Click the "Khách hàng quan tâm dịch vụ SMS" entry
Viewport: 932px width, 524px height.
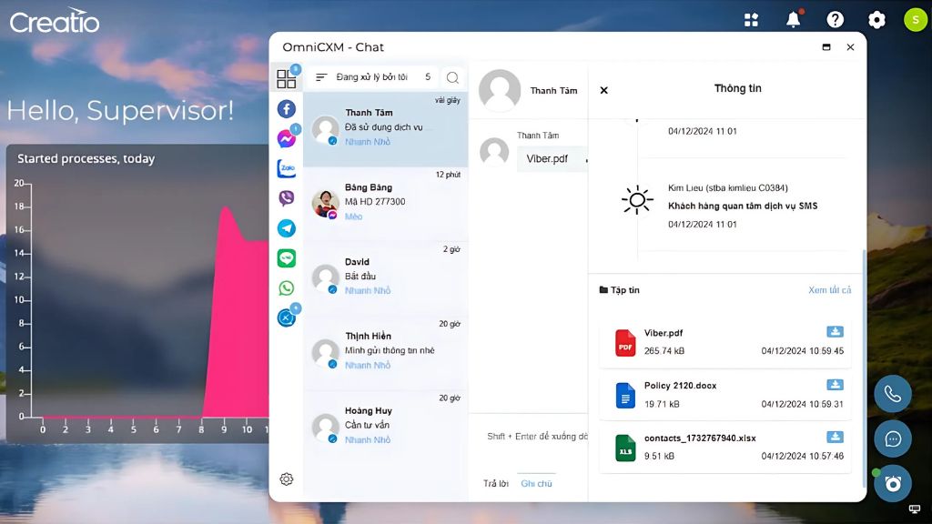[743, 206]
